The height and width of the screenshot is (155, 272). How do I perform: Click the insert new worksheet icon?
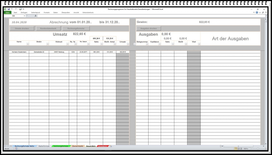pyautogui.click(x=111, y=146)
